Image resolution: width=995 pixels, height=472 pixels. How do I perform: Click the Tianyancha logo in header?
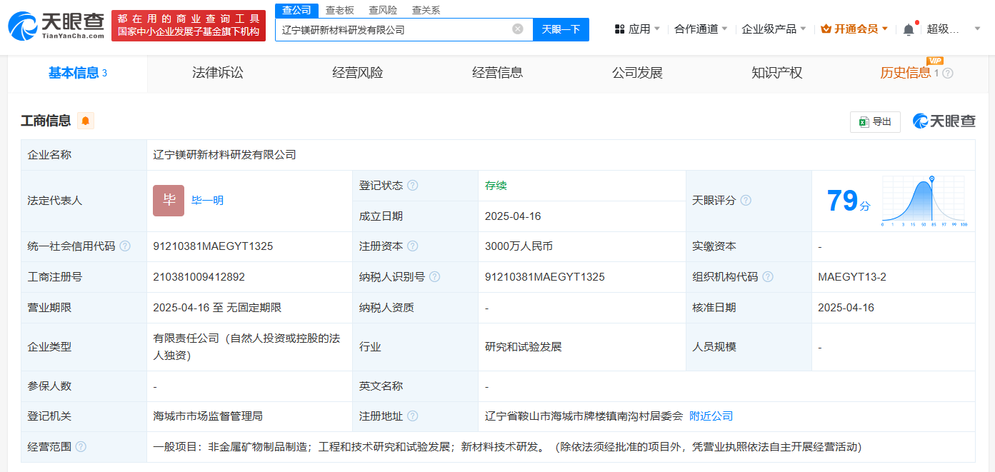(x=56, y=25)
